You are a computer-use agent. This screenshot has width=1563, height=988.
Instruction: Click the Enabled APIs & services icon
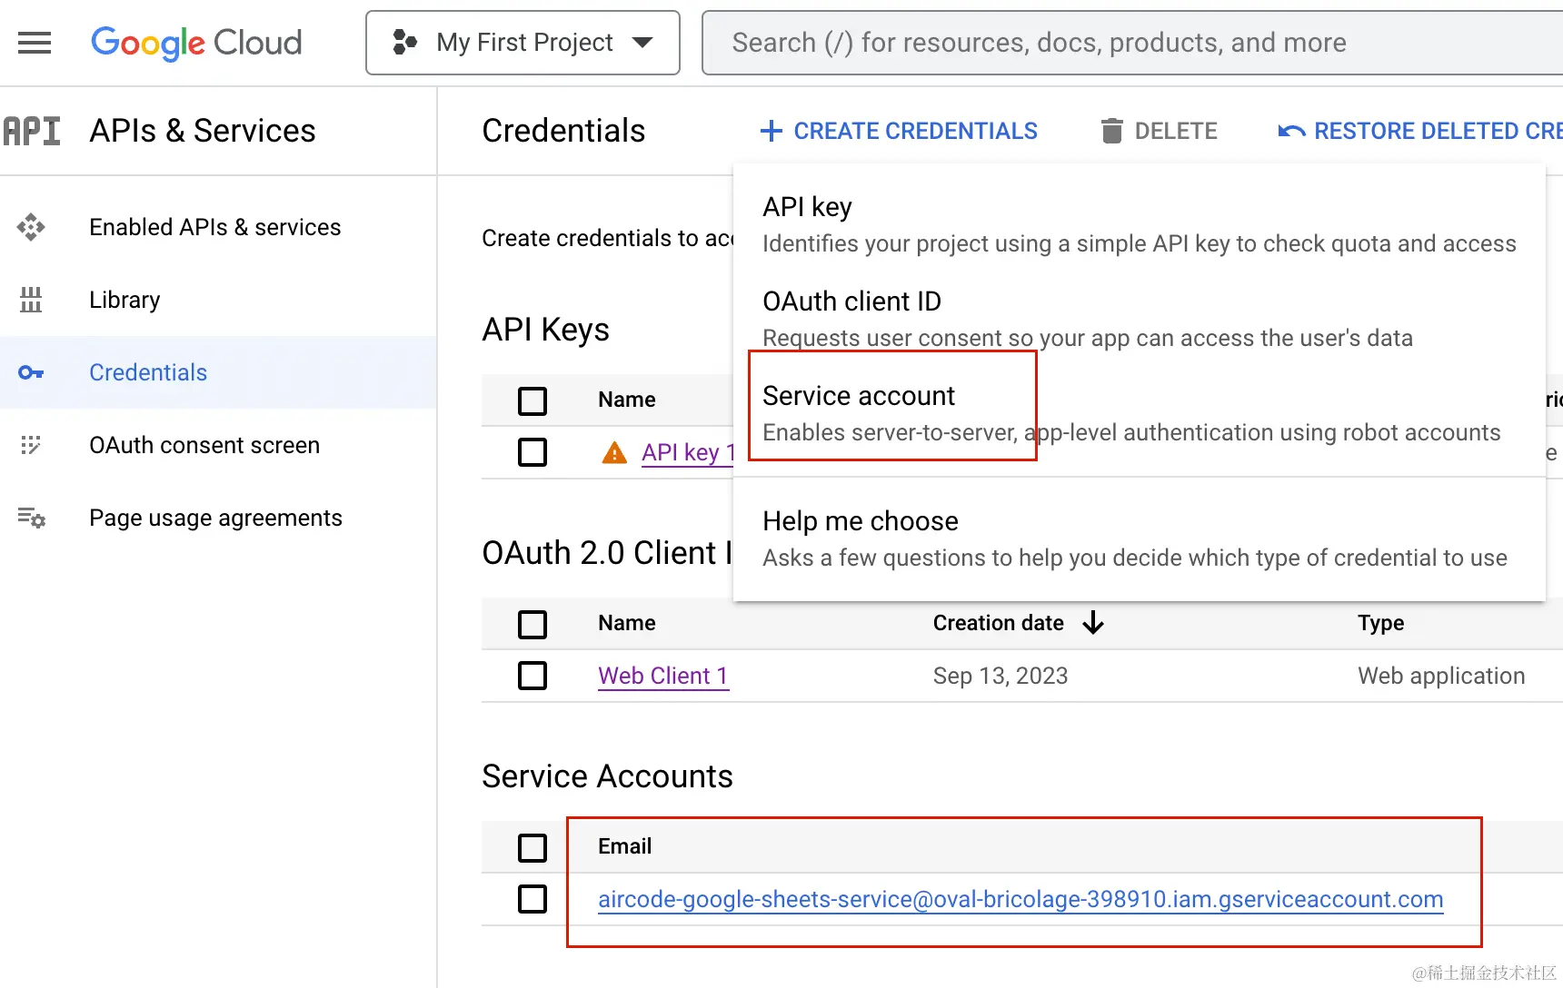click(31, 227)
